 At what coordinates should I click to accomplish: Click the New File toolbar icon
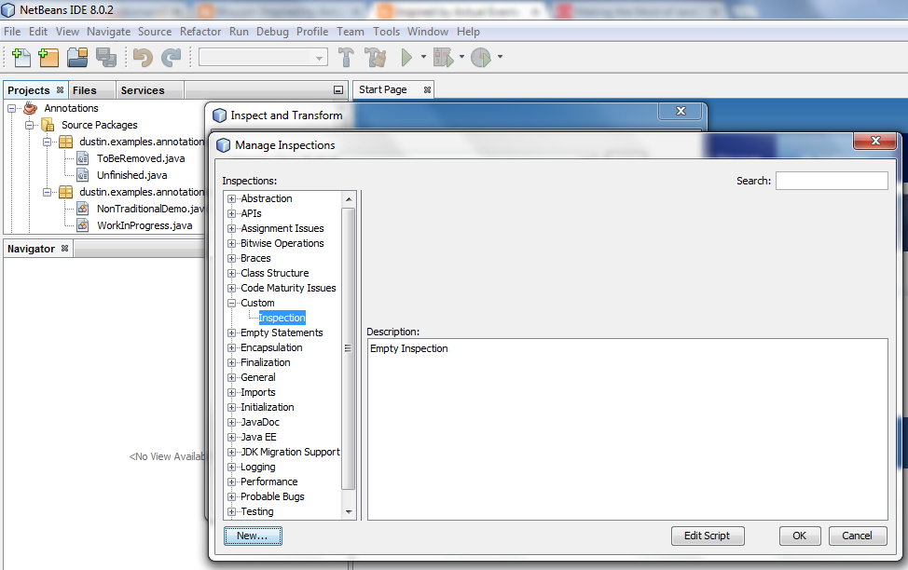21,58
